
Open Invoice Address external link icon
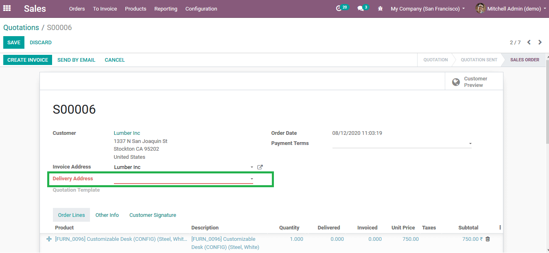(x=260, y=167)
